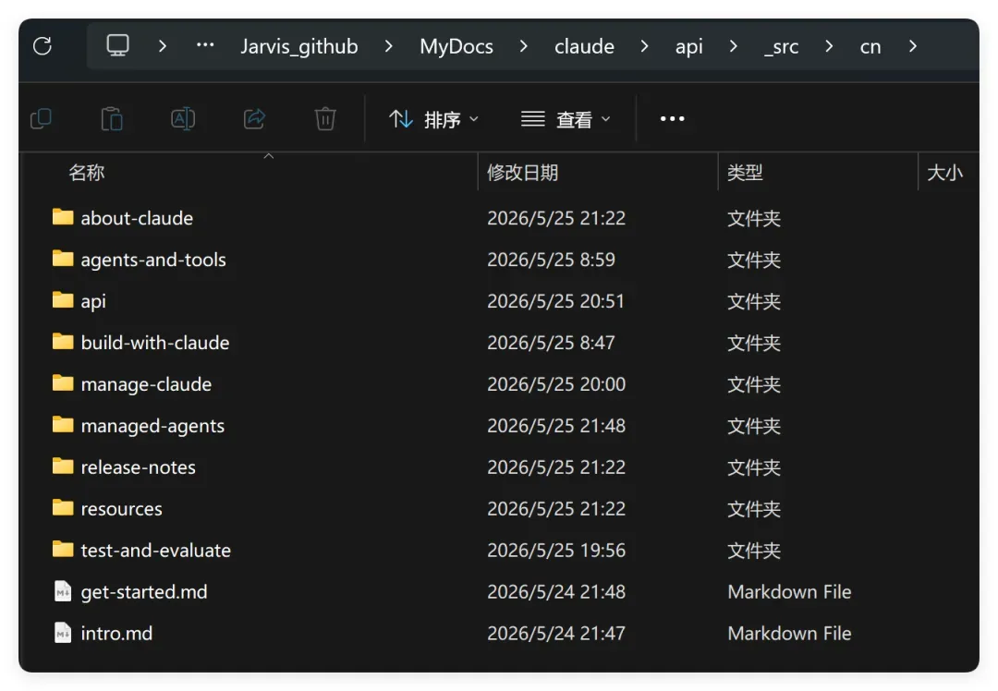Click cn in the breadcrumb
The image size is (998, 691).
pos(870,46)
